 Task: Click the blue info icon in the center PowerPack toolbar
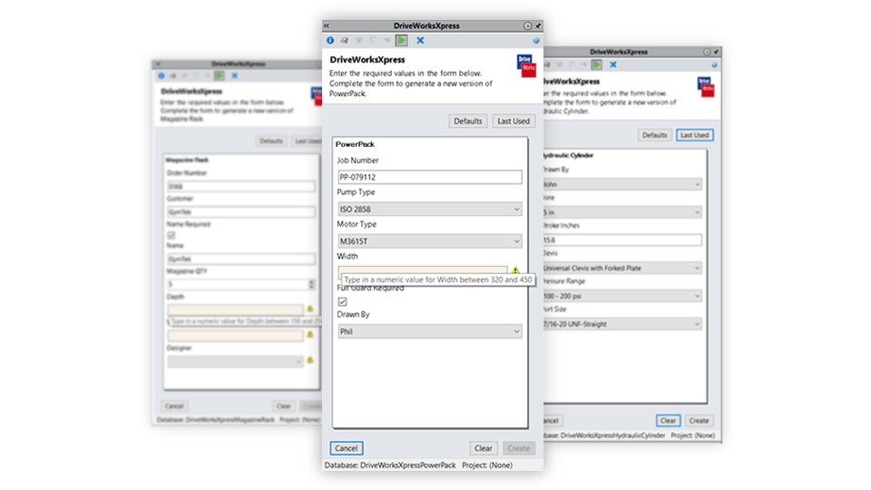pos(330,40)
